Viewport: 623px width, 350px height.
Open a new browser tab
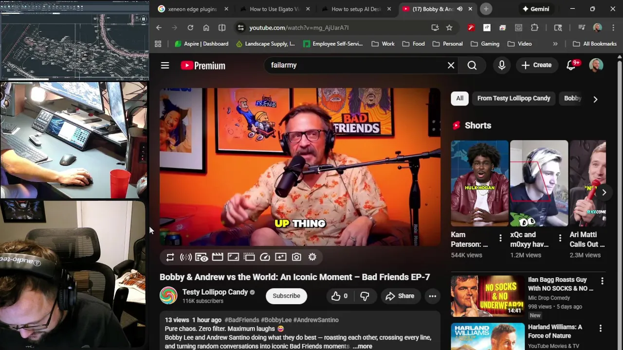click(486, 9)
